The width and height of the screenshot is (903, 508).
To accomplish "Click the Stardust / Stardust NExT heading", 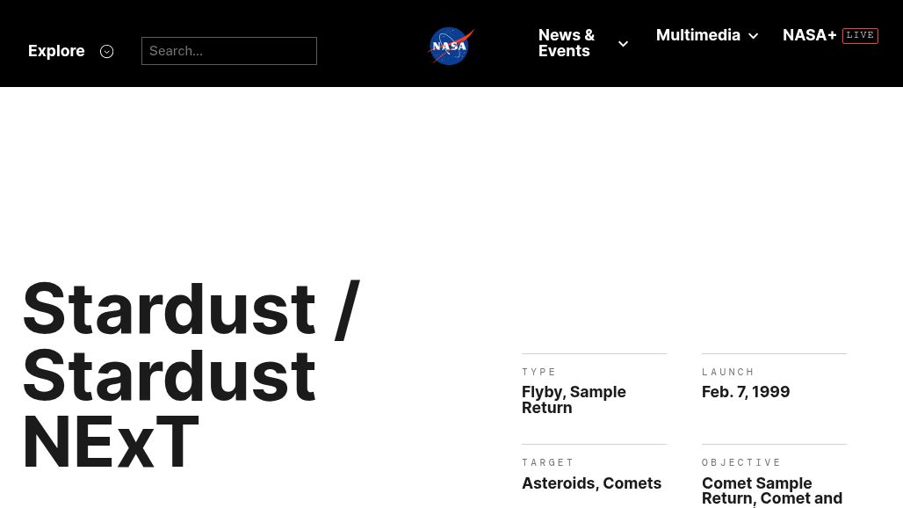I will 191,375.
